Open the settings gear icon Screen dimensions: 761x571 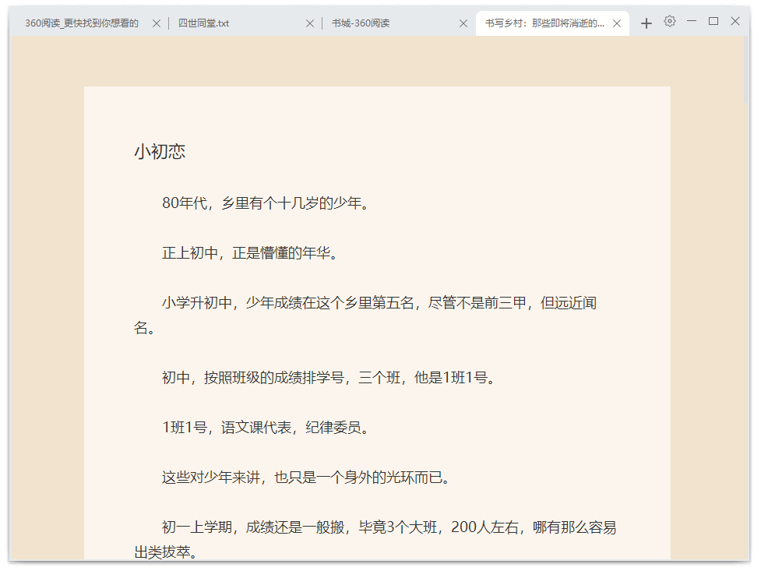(x=670, y=22)
